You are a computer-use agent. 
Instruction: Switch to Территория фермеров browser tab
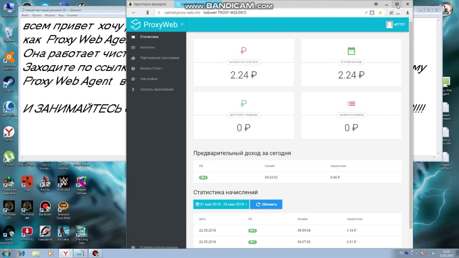[x=150, y=4]
